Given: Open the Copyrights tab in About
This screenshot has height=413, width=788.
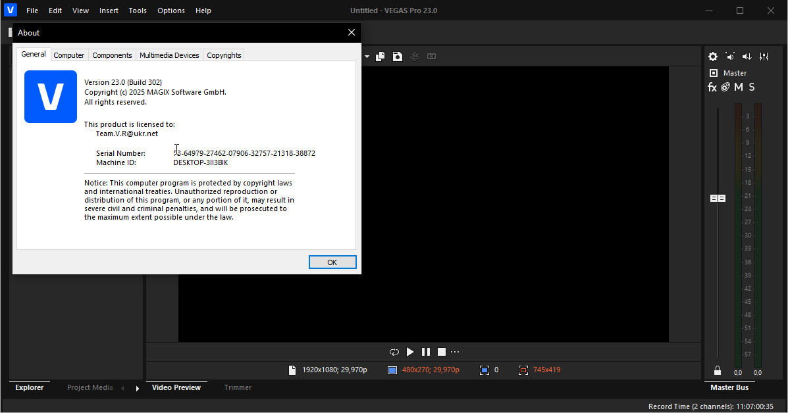Looking at the screenshot, I should [224, 55].
